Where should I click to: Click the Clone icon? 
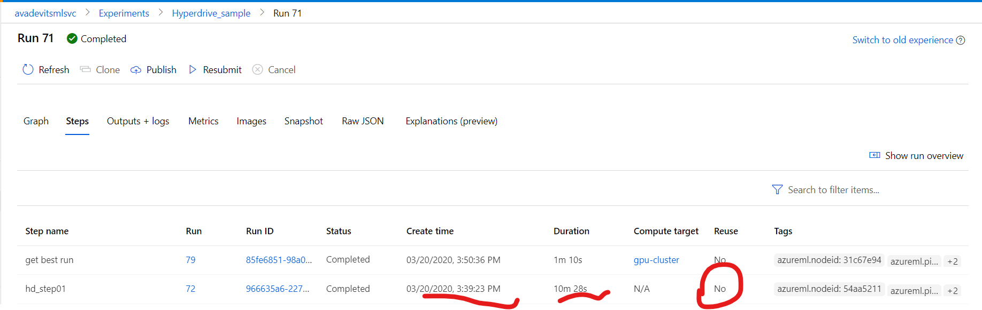tap(85, 69)
